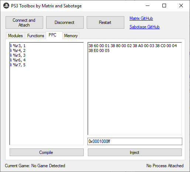The height and width of the screenshot is (172, 190).
Task: Switch to the Functions tab
Action: tap(35, 36)
